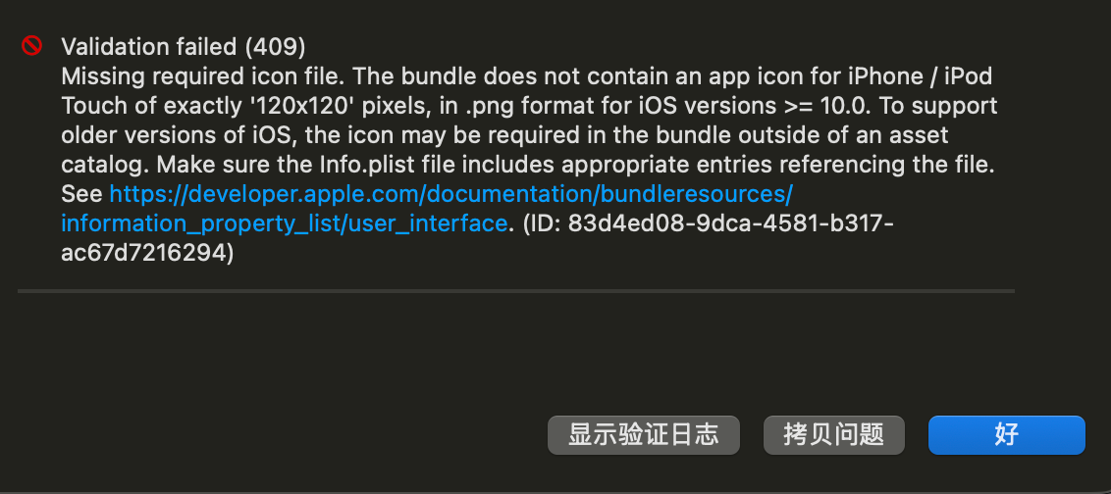Click the "Validation failed (409)" heading
The height and width of the screenshot is (494, 1111).
click(x=184, y=46)
